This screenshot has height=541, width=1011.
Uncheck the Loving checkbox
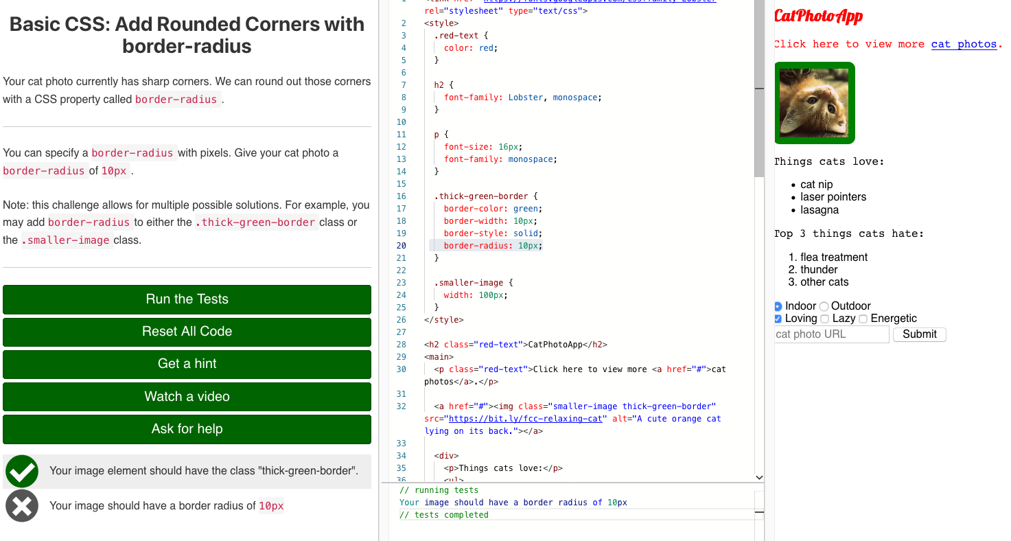coord(778,319)
